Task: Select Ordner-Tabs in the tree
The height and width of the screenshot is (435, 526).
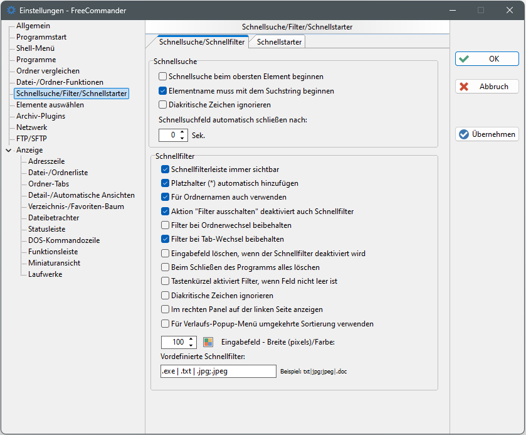Action: (x=48, y=184)
